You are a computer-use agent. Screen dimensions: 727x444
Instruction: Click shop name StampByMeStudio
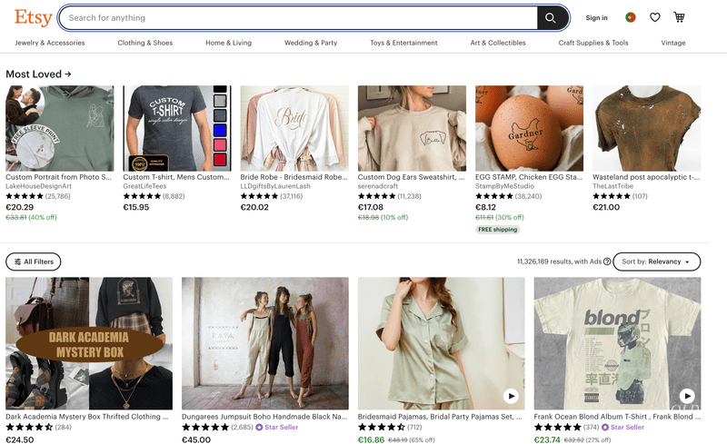click(x=504, y=186)
